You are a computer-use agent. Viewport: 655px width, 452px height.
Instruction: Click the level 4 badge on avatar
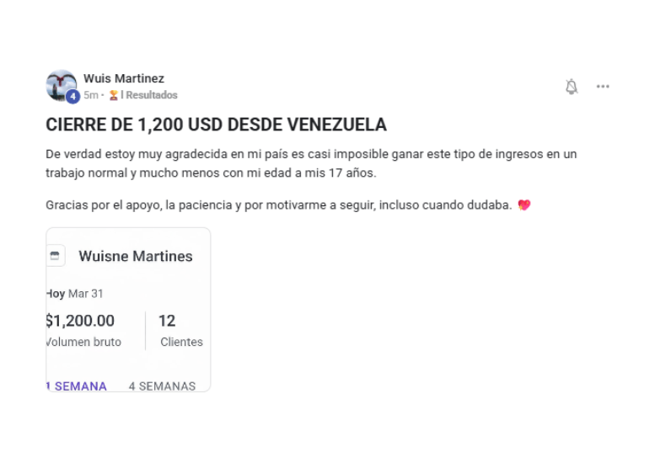[x=72, y=97]
